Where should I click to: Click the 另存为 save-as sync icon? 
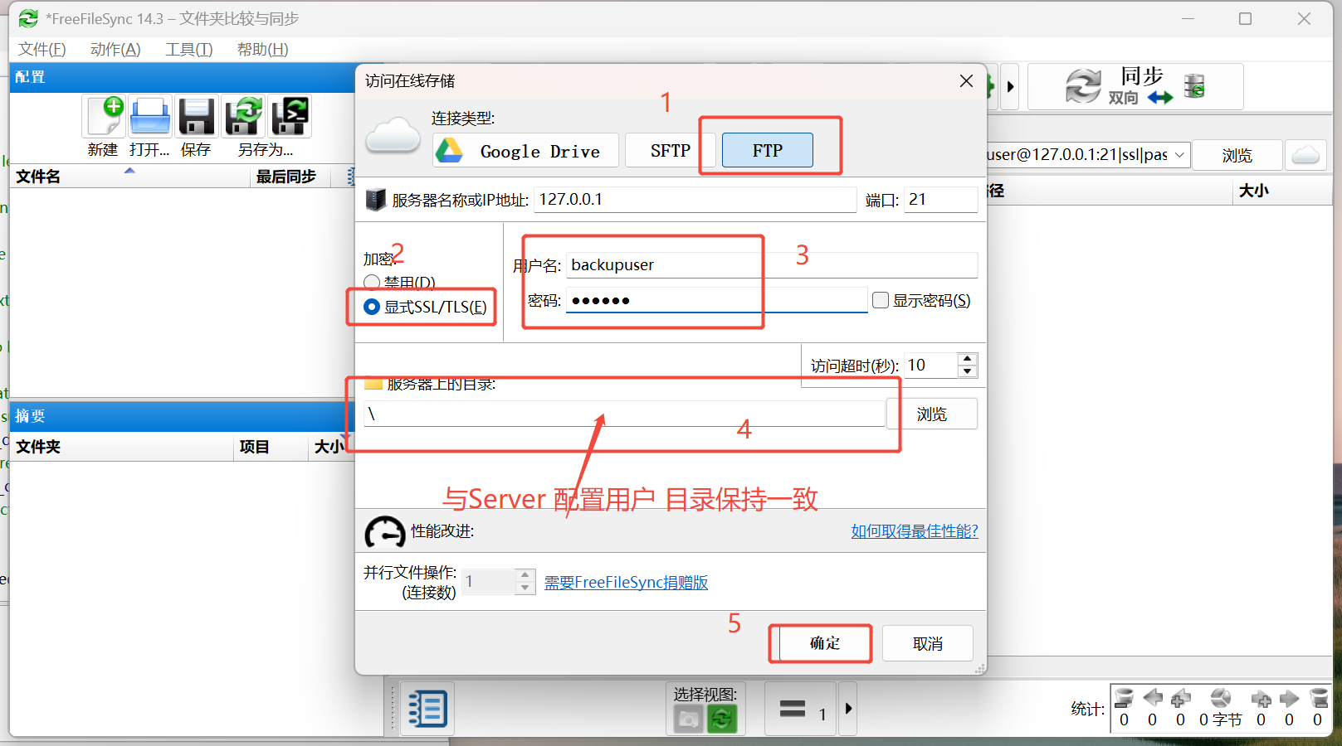click(x=244, y=116)
